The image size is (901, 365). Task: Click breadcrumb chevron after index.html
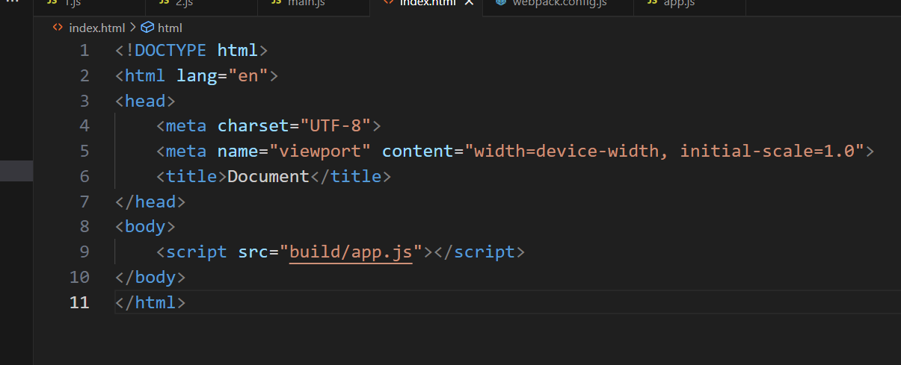[133, 28]
